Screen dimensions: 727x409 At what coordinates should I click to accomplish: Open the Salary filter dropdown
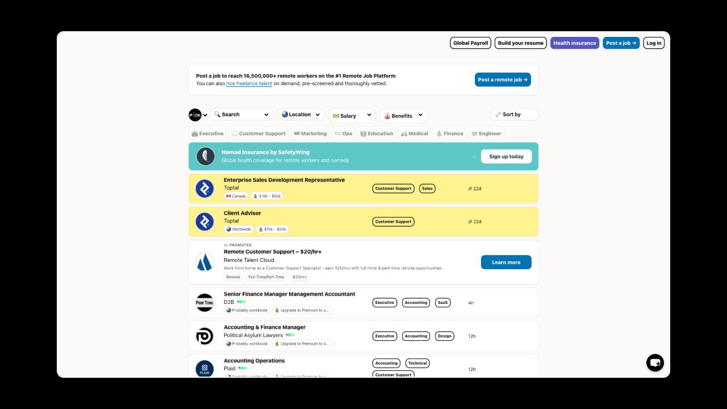coord(352,115)
